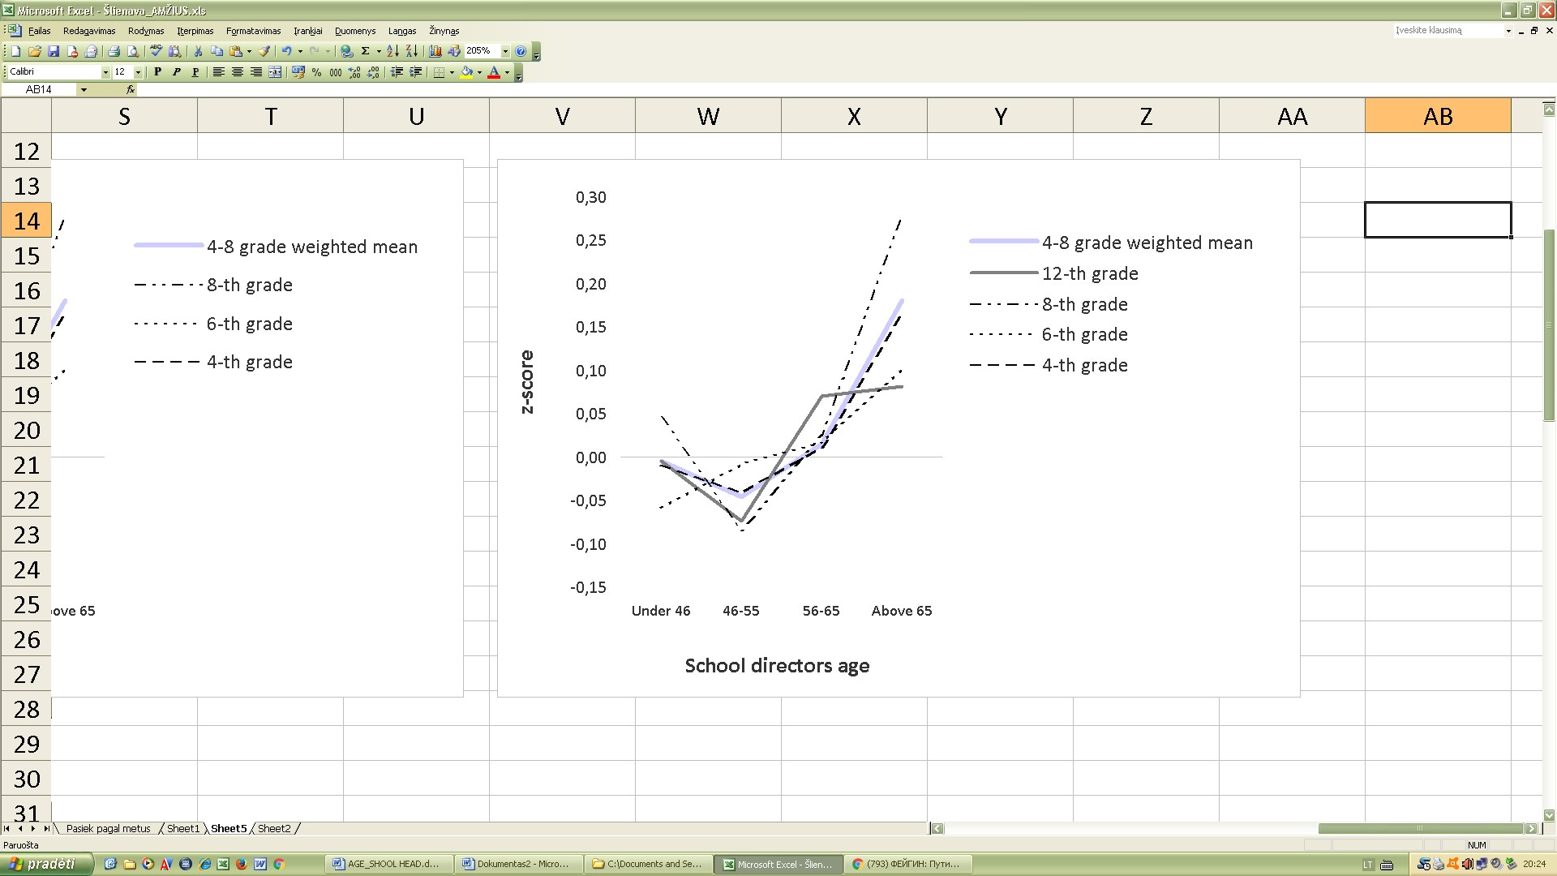Screen dimensions: 1557x876
Task: Click row 20 header
Action: click(26, 430)
